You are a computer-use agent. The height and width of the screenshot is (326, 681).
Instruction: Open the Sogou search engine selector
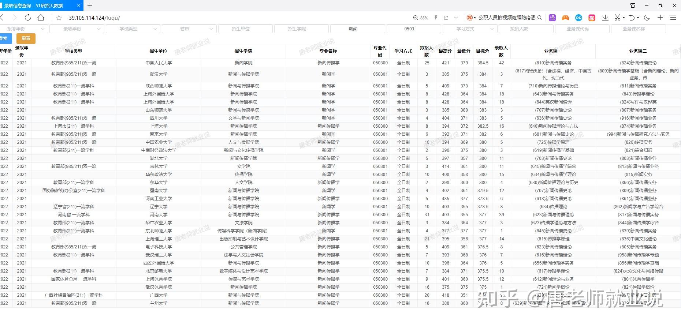tap(471, 18)
